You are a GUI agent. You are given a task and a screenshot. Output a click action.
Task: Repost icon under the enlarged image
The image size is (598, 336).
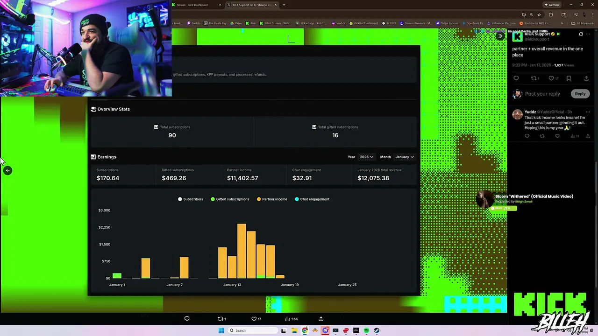point(222,319)
